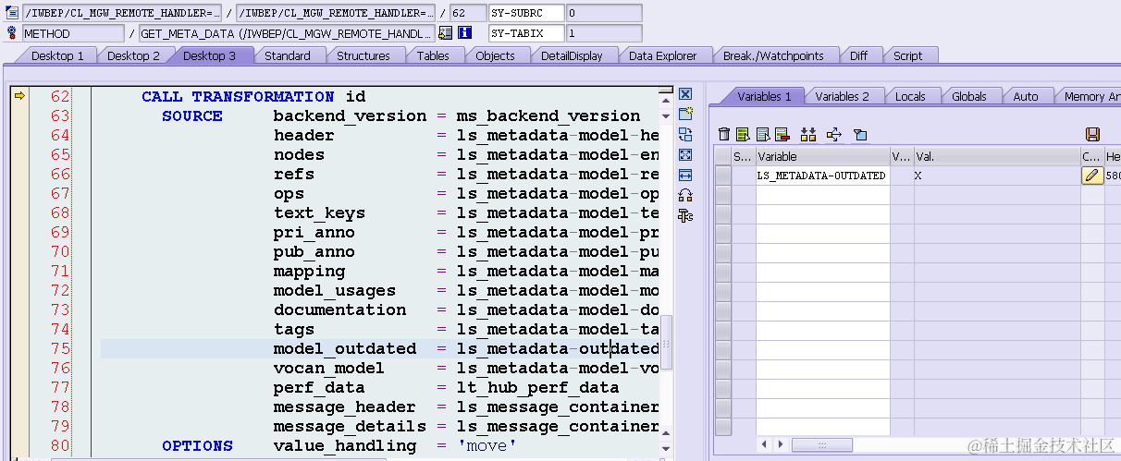Click the full-width tool icon

point(685,176)
